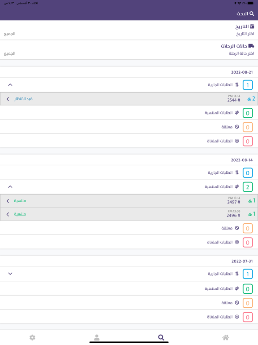Click green count badge 0 under 2022-08-21
The width and height of the screenshot is (258, 345).
click(x=247, y=113)
